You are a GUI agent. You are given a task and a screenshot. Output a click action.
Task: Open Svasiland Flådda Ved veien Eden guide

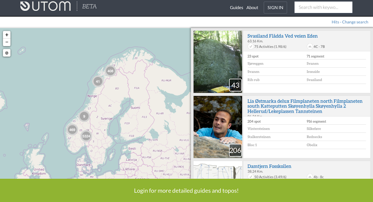click(x=283, y=36)
